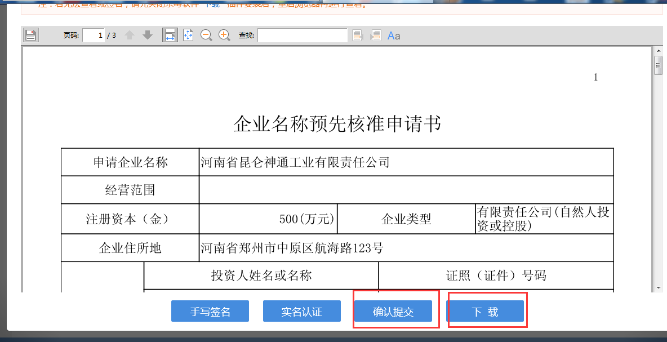Toggle case-sensitive search with the Aa icon
The image size is (667, 342).
coord(393,35)
